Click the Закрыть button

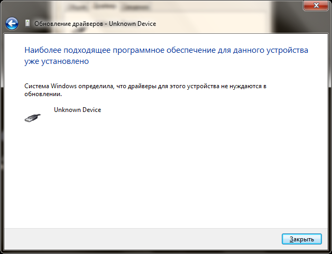coord(302,239)
